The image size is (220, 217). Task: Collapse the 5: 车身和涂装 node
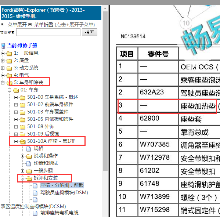[x=3, y=83]
